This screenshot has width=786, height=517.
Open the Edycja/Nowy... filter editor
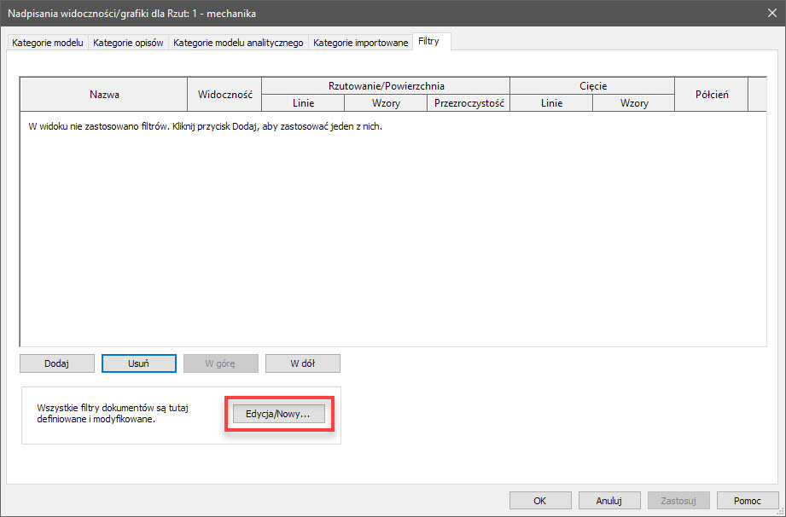tap(278, 414)
